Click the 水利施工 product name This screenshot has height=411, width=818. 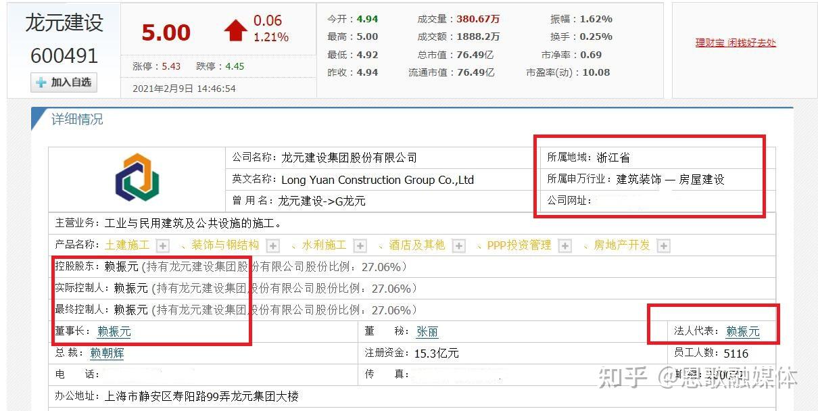pyautogui.click(x=324, y=245)
